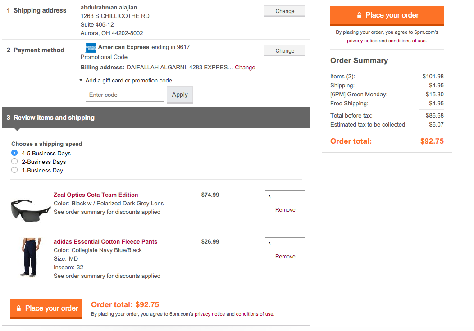
Task: Choose 1-Business Day shipping speed
Action: (14, 170)
